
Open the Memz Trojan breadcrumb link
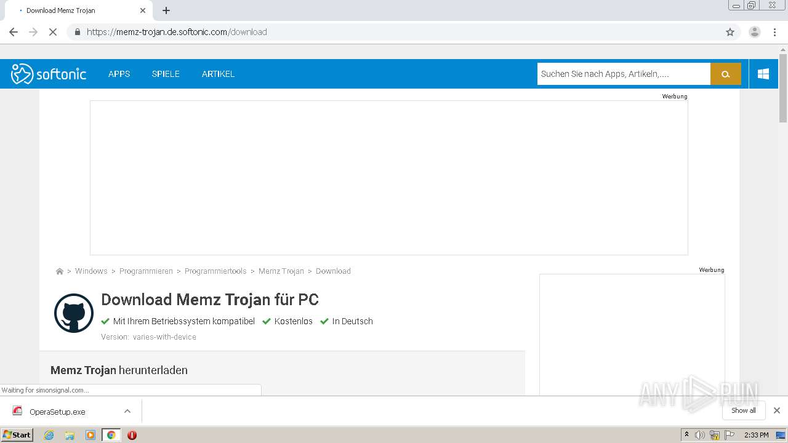coord(281,271)
